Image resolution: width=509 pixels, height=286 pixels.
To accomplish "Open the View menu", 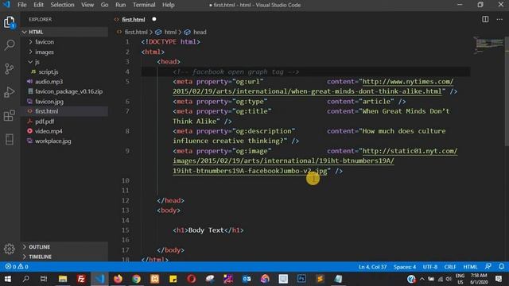I will point(87,5).
